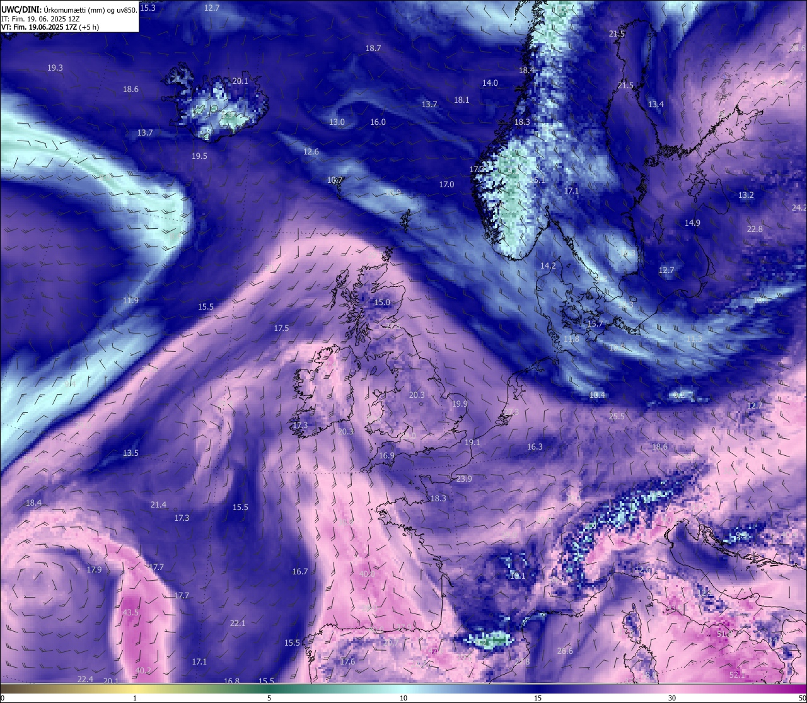Click the 19.5 value south of Iceland
This screenshot has width=807, height=703.
pos(199,156)
